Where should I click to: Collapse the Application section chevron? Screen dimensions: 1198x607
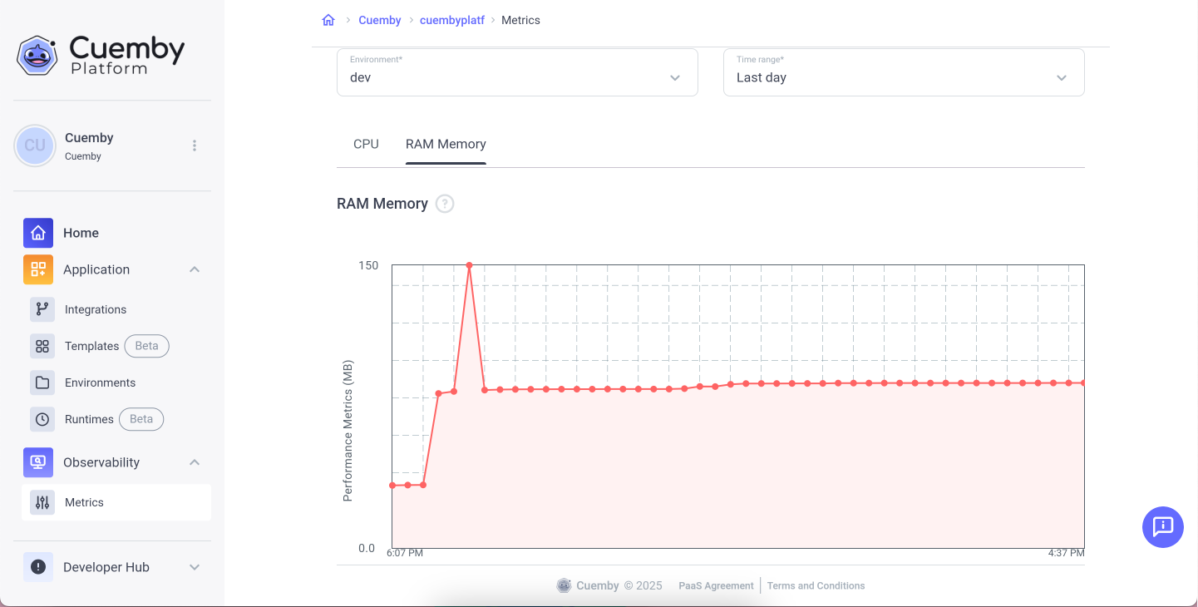coord(194,269)
